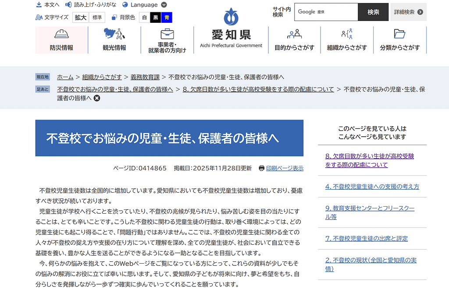449x289 pixels.
Task: Switch 文字サイズ to 拡大
Action: tap(80, 18)
